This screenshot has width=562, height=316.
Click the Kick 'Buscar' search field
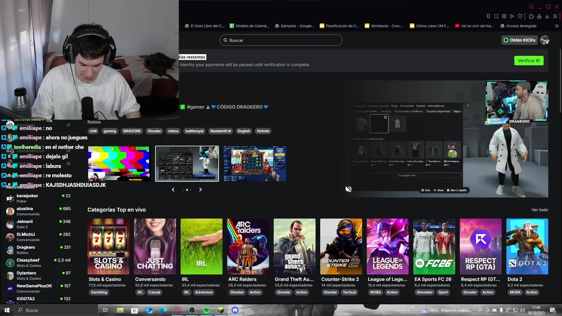tap(281, 40)
